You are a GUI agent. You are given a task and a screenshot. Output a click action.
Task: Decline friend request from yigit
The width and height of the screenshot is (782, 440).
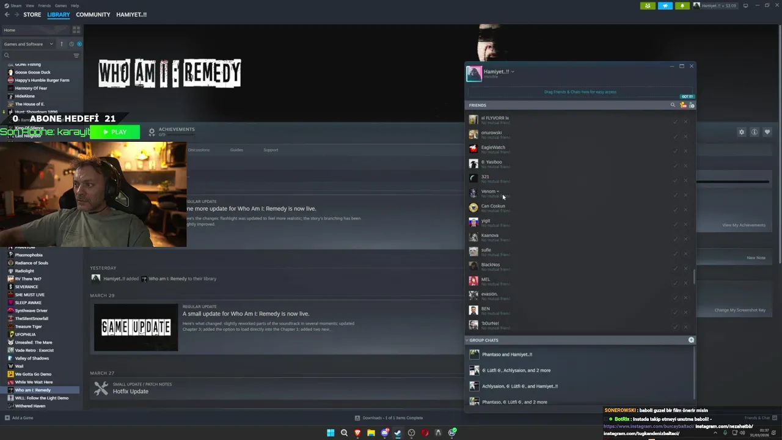(x=685, y=224)
